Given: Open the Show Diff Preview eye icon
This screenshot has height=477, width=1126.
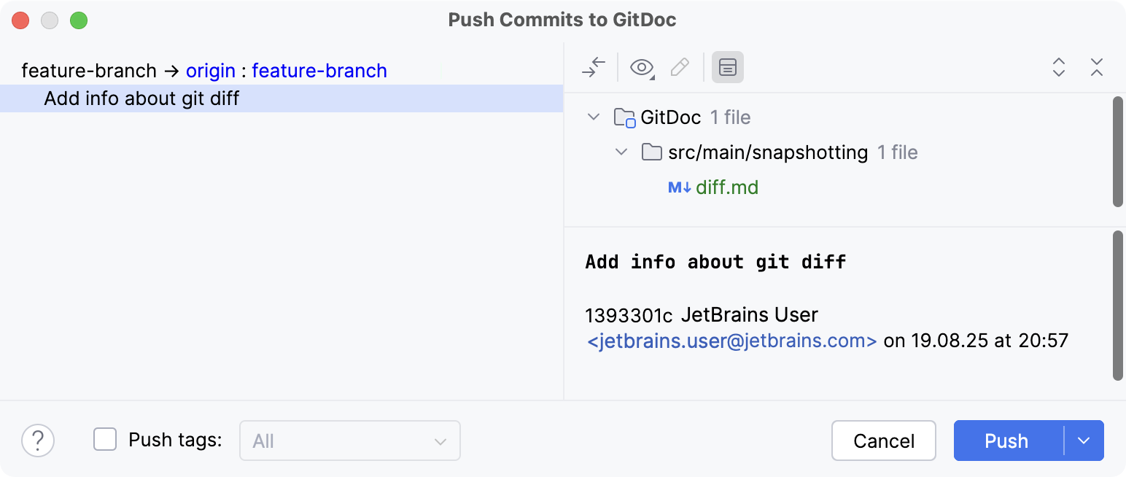Looking at the screenshot, I should 640,67.
